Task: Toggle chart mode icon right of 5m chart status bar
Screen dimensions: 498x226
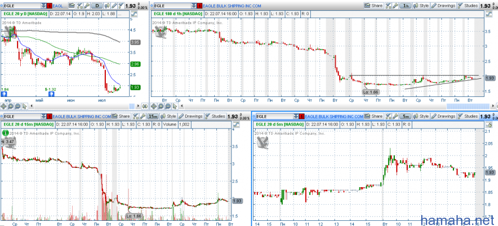Action: pyautogui.click(x=489, y=125)
